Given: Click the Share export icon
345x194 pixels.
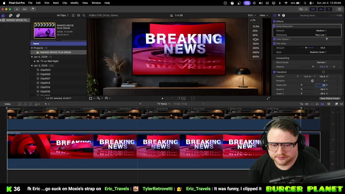Looking at the screenshot, I should 339,9.
